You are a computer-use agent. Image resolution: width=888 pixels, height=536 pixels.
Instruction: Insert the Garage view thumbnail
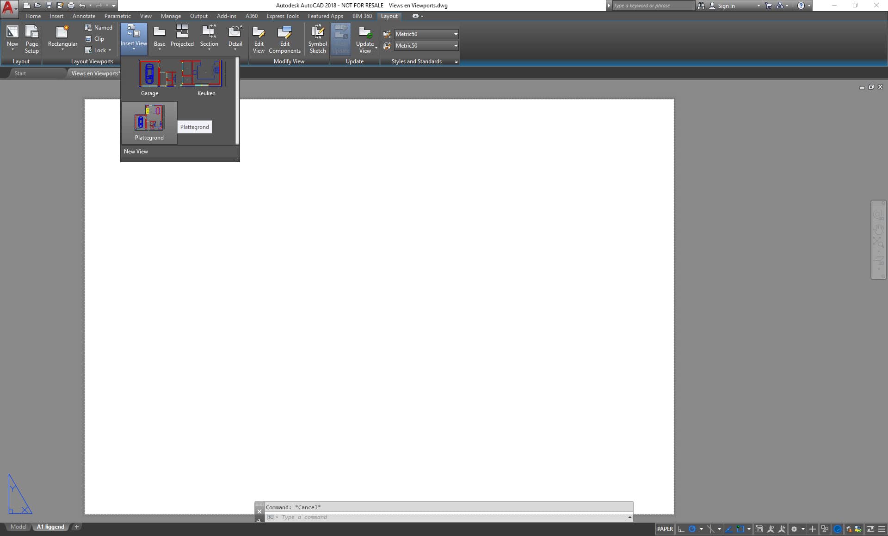tap(149, 78)
